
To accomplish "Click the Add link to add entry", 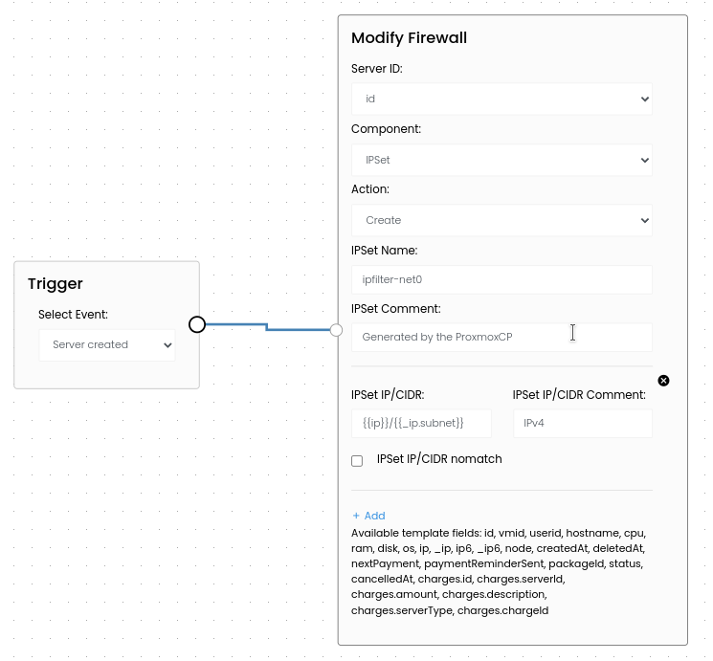I will click(x=368, y=516).
